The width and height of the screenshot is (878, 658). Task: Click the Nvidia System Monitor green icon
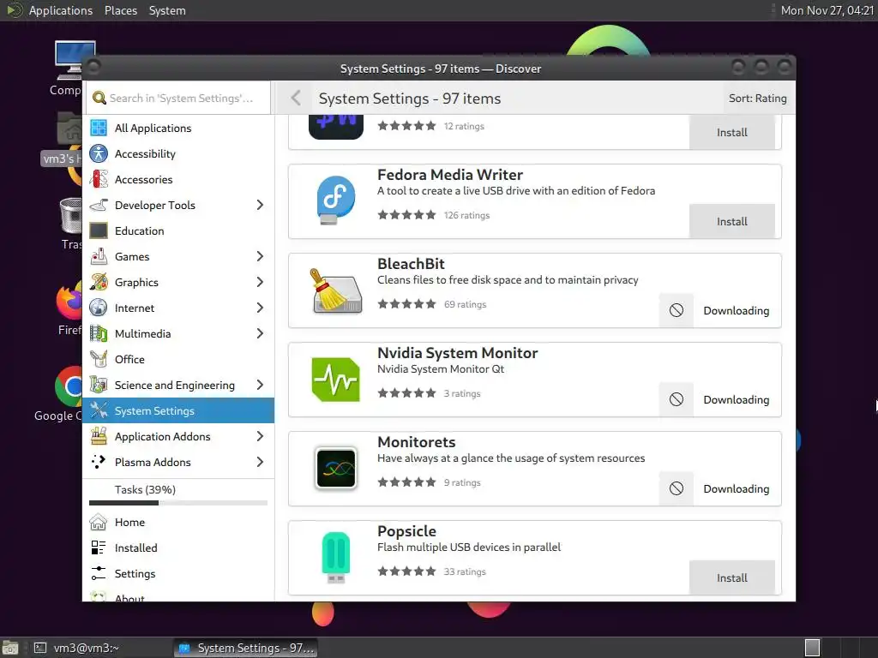(x=335, y=380)
